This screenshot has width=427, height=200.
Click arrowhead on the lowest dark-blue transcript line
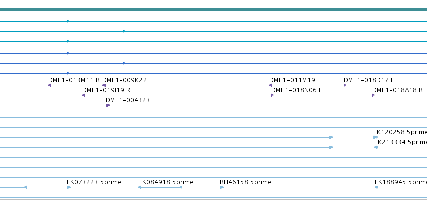point(68,73)
